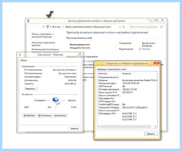Open address bar history dropdown arrow
Screen dimensions: 182x151
(x=120, y=27)
